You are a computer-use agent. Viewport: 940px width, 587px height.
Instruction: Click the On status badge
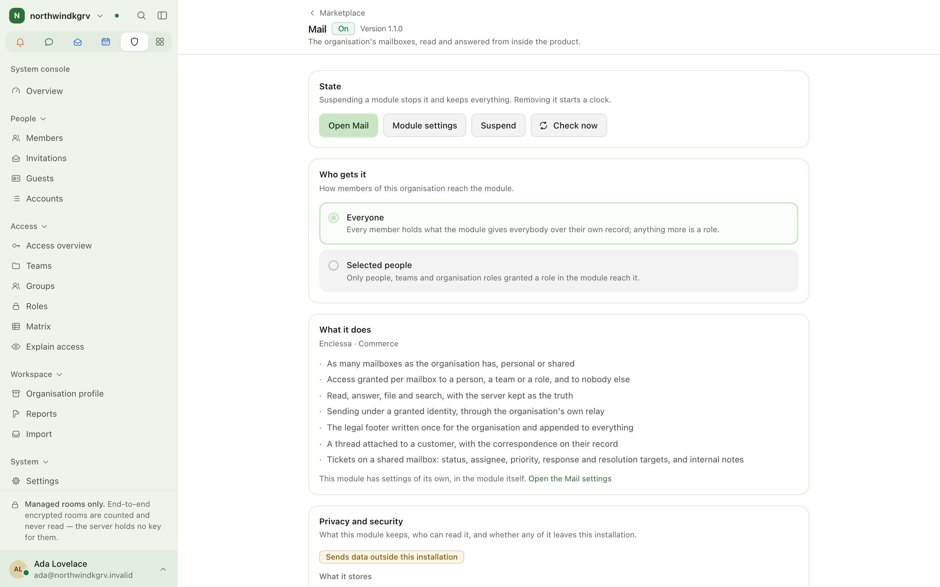tap(343, 29)
